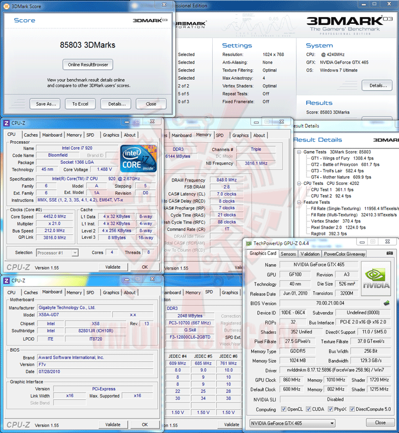Click the DRAM Frequency 848.0 MHz value
399x433 pixels.
(226, 180)
